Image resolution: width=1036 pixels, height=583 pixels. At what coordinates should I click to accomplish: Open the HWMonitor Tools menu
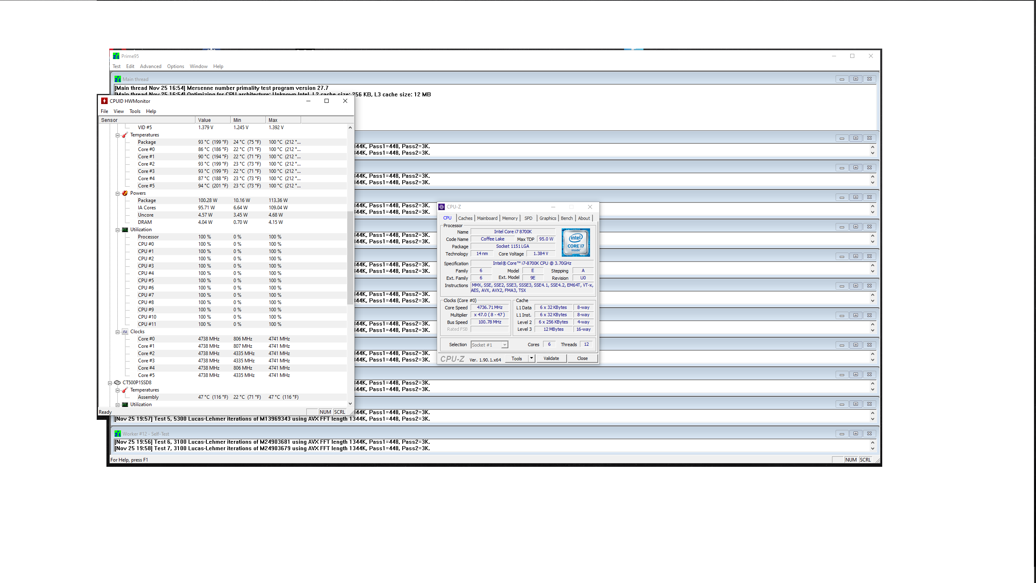point(135,111)
